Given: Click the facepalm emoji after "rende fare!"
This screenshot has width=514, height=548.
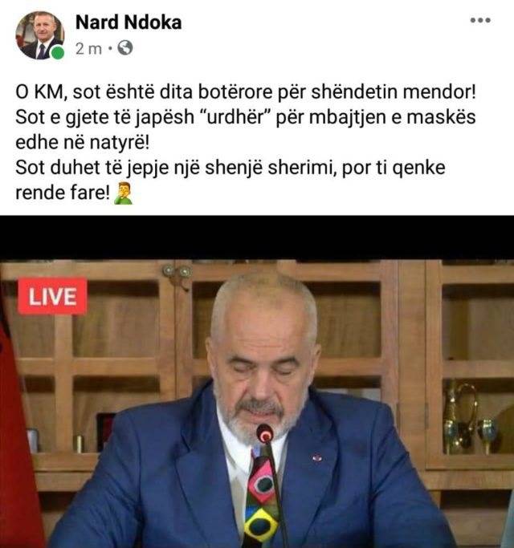Looking at the screenshot, I should tap(124, 193).
